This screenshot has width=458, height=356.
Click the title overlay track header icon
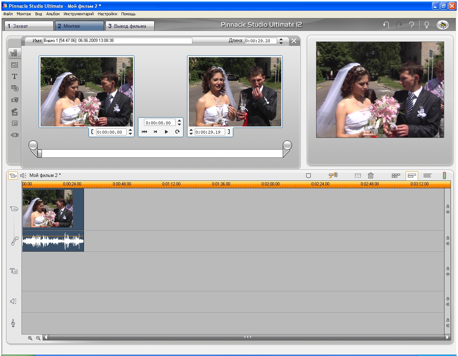pos(14,271)
